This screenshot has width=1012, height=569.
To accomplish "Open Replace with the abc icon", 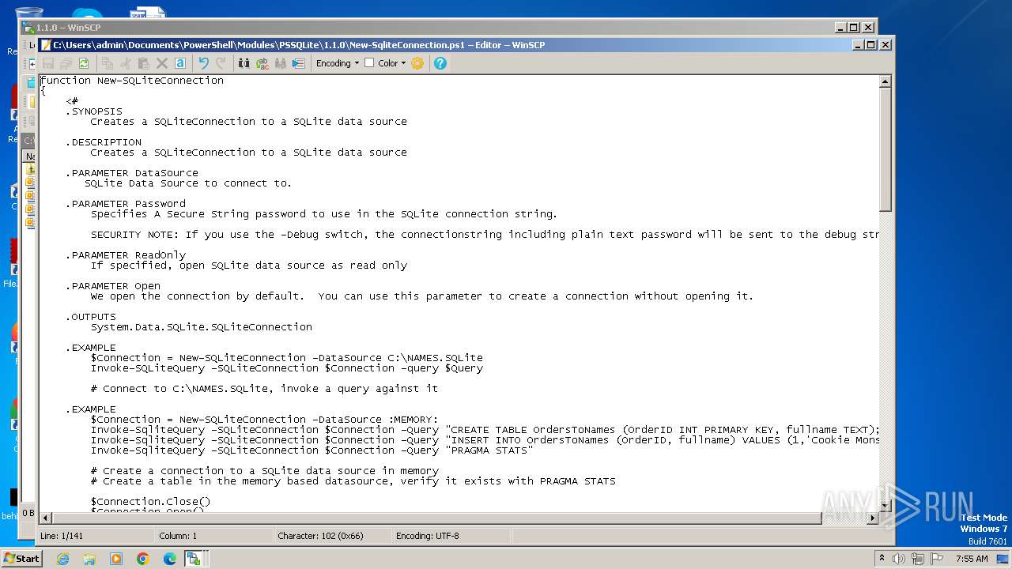I will tap(262, 63).
